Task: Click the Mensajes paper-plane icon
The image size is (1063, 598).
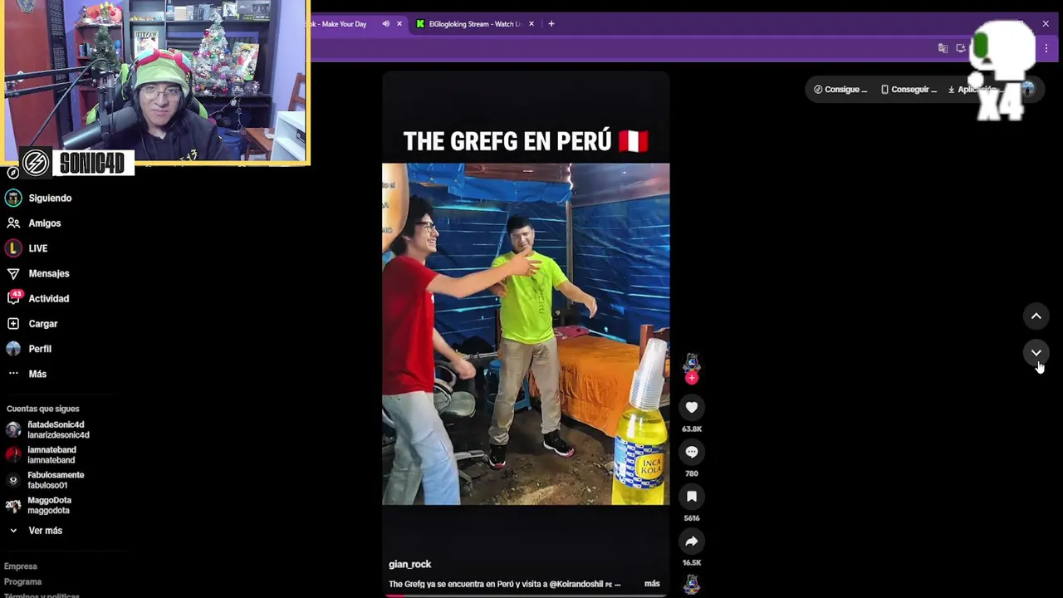Action: [12, 273]
